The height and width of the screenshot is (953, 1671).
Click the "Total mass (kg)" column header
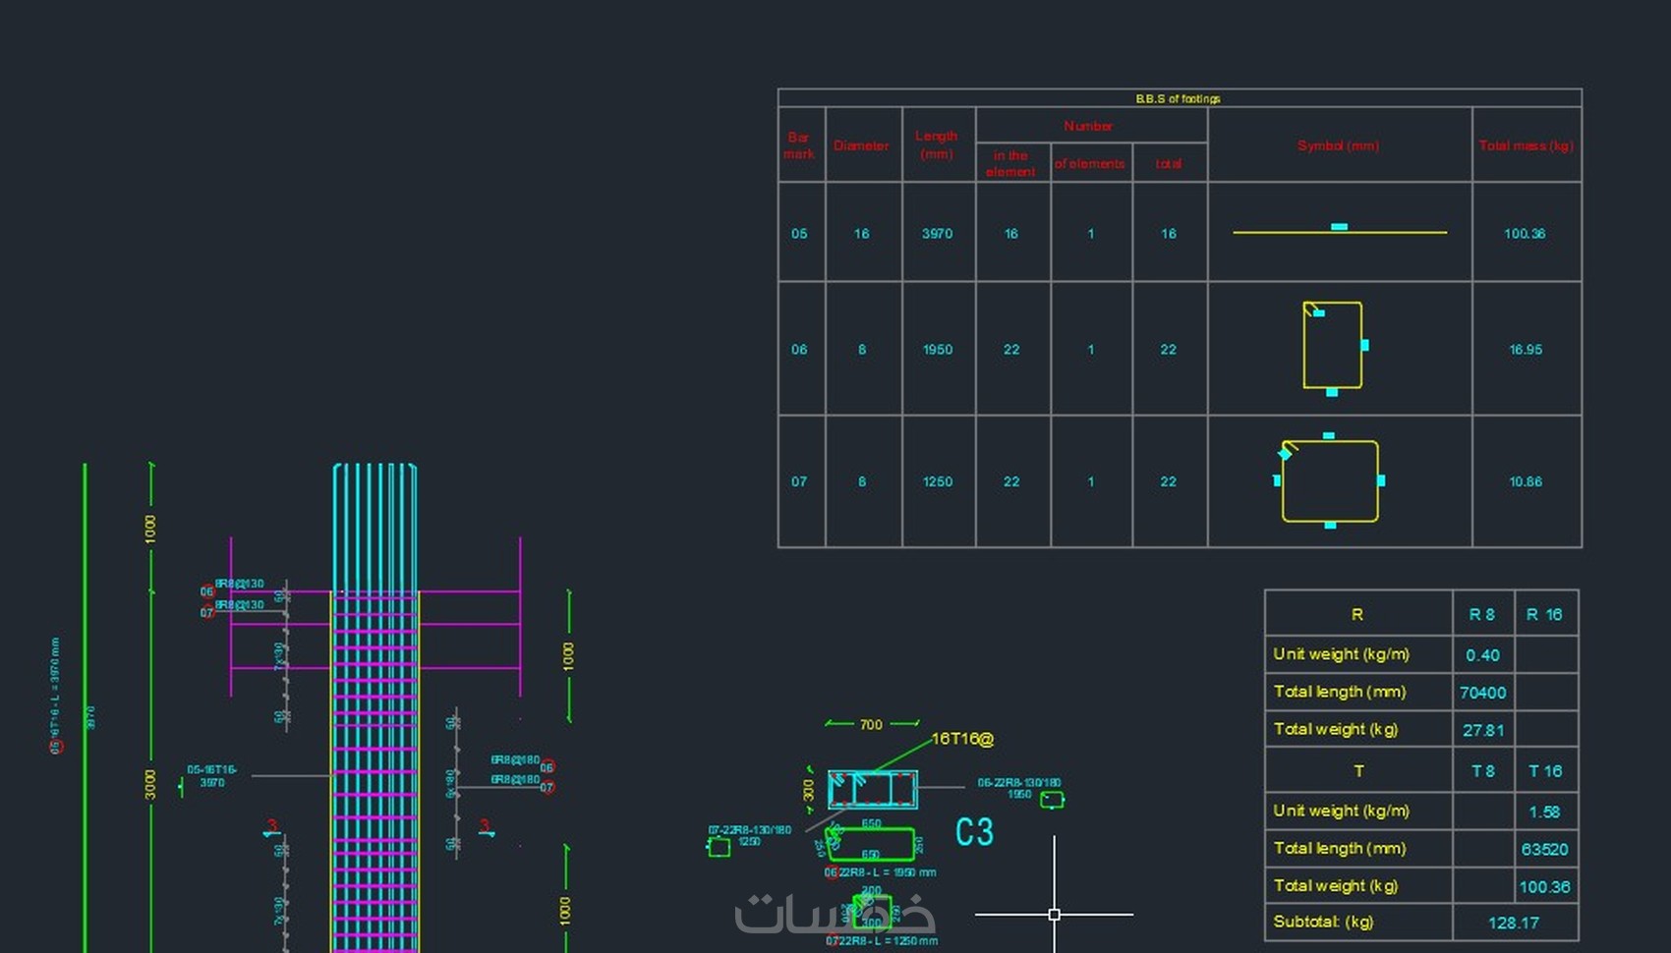coord(1526,145)
